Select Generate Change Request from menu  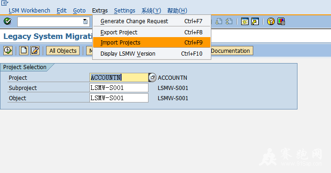pyautogui.click(x=152, y=21)
